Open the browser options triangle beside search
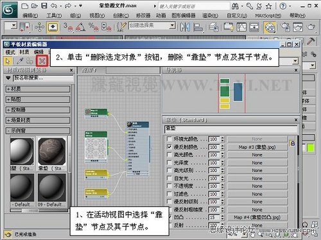Viewport: 321px width, 240px height. click(8, 78)
